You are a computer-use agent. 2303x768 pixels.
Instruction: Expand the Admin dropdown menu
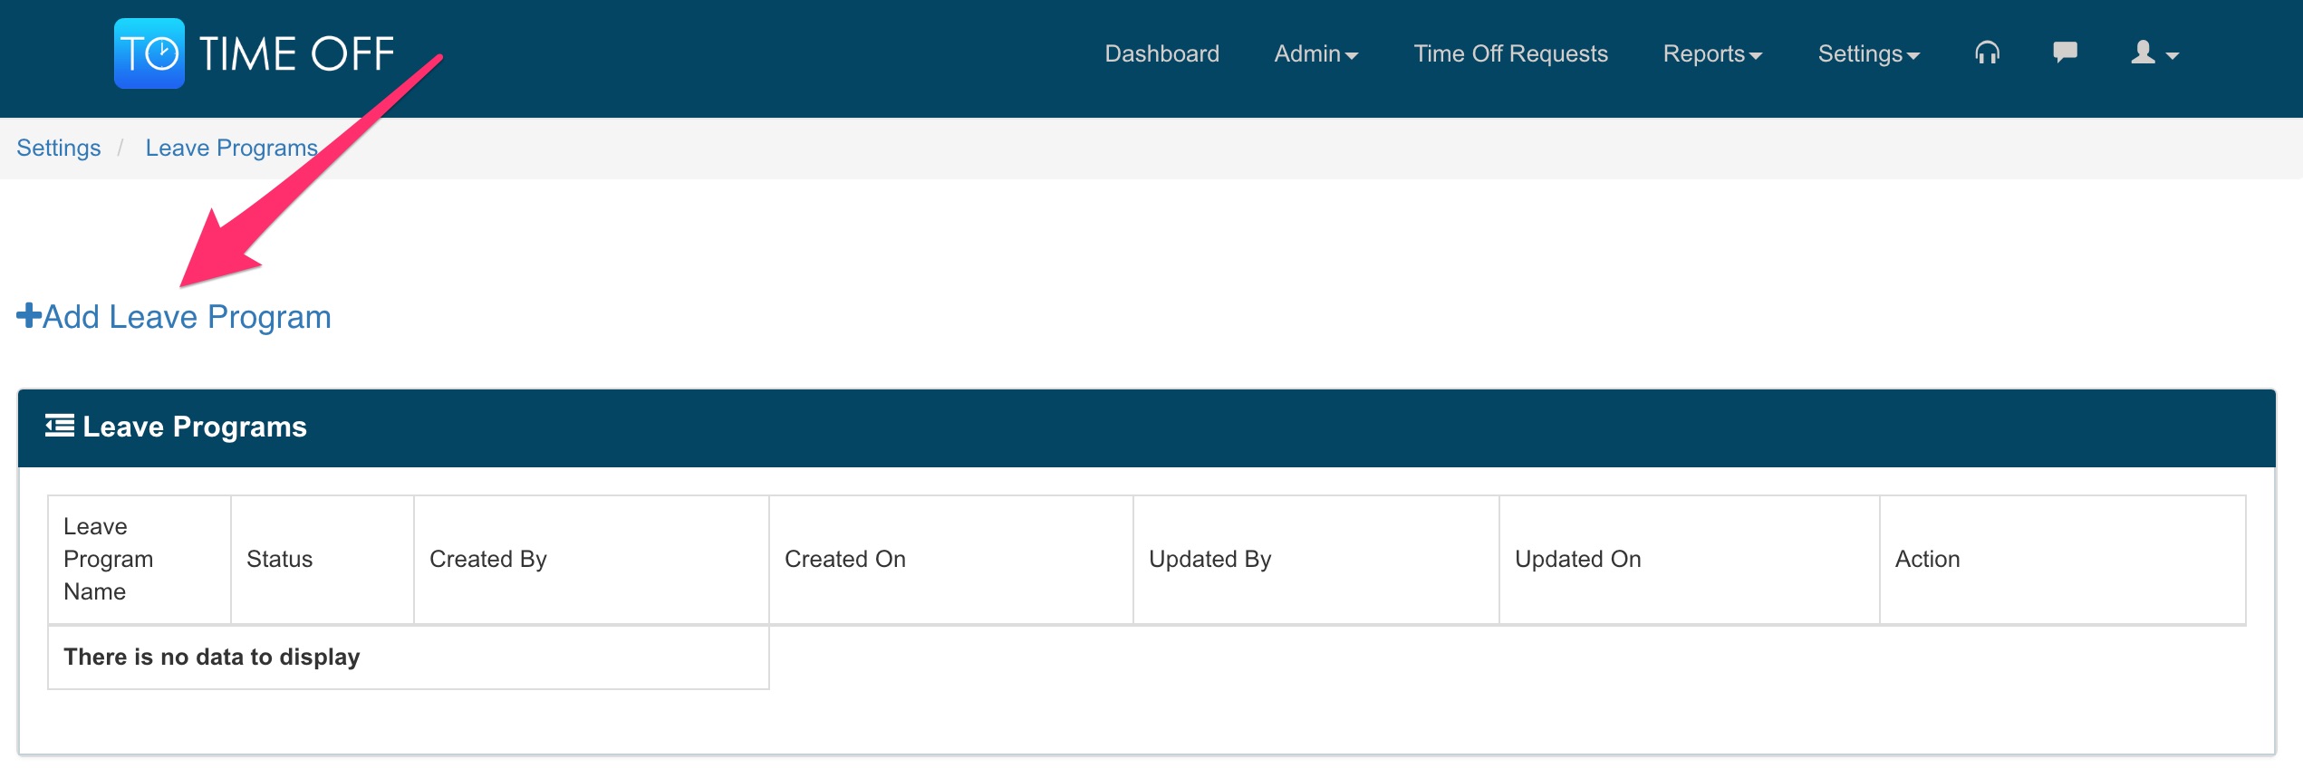click(x=1315, y=54)
